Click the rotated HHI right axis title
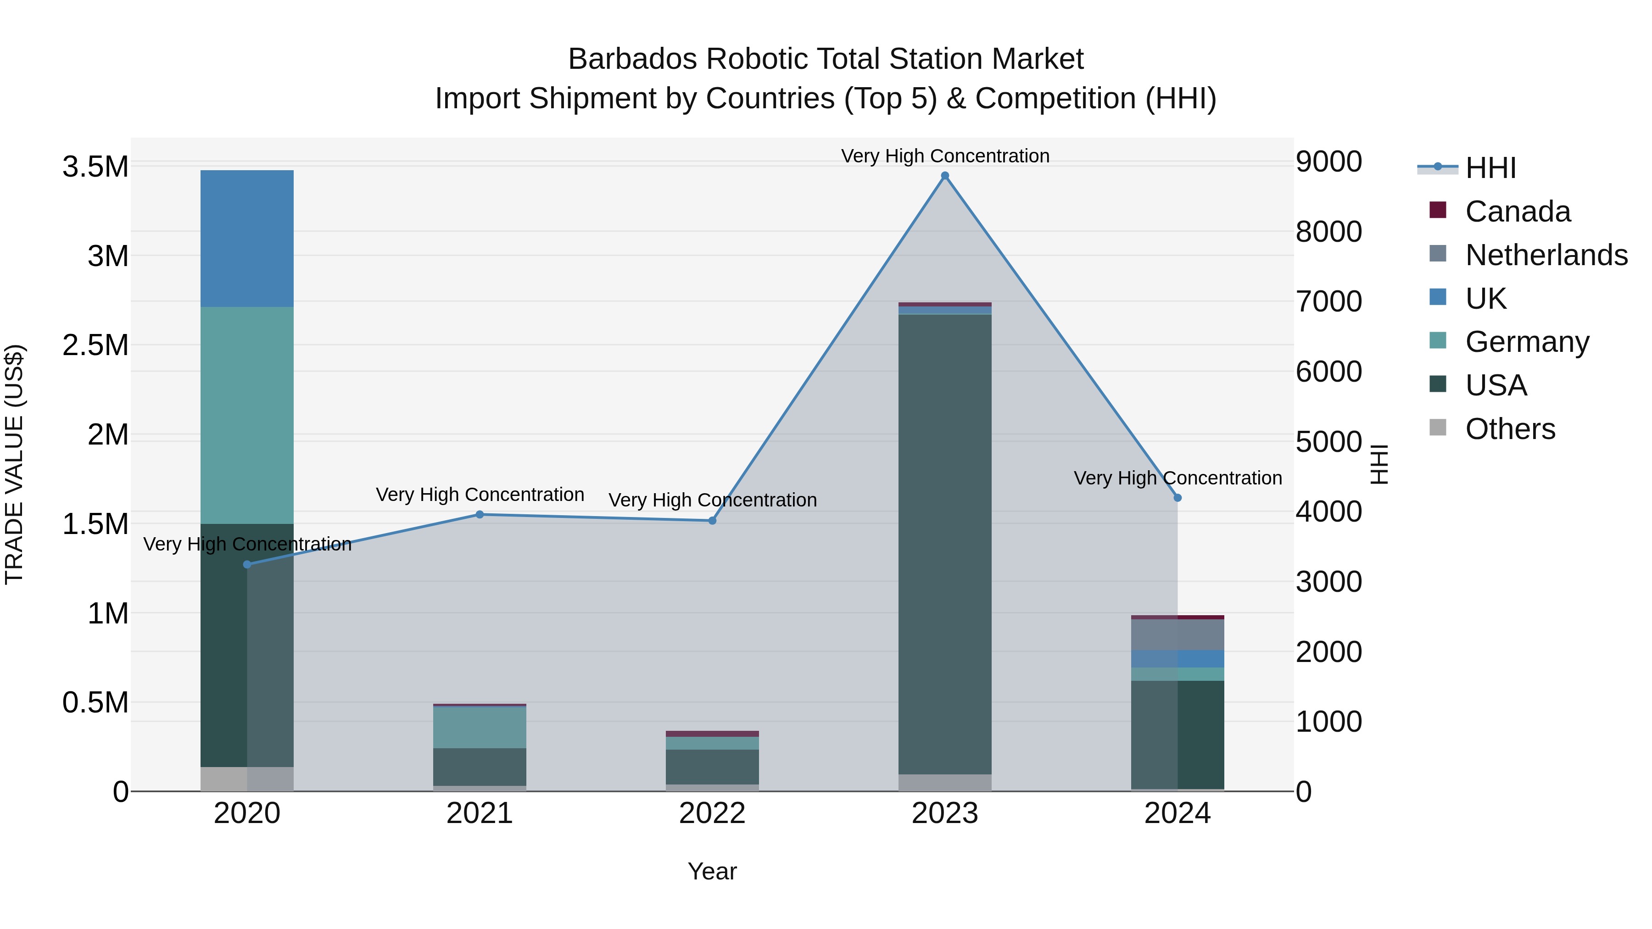 [1379, 464]
